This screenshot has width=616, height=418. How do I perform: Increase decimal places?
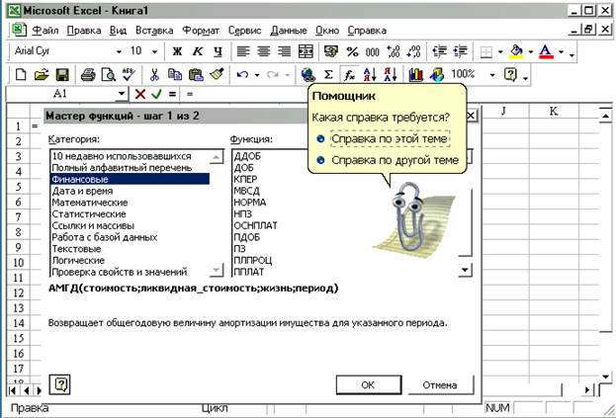[x=394, y=51]
